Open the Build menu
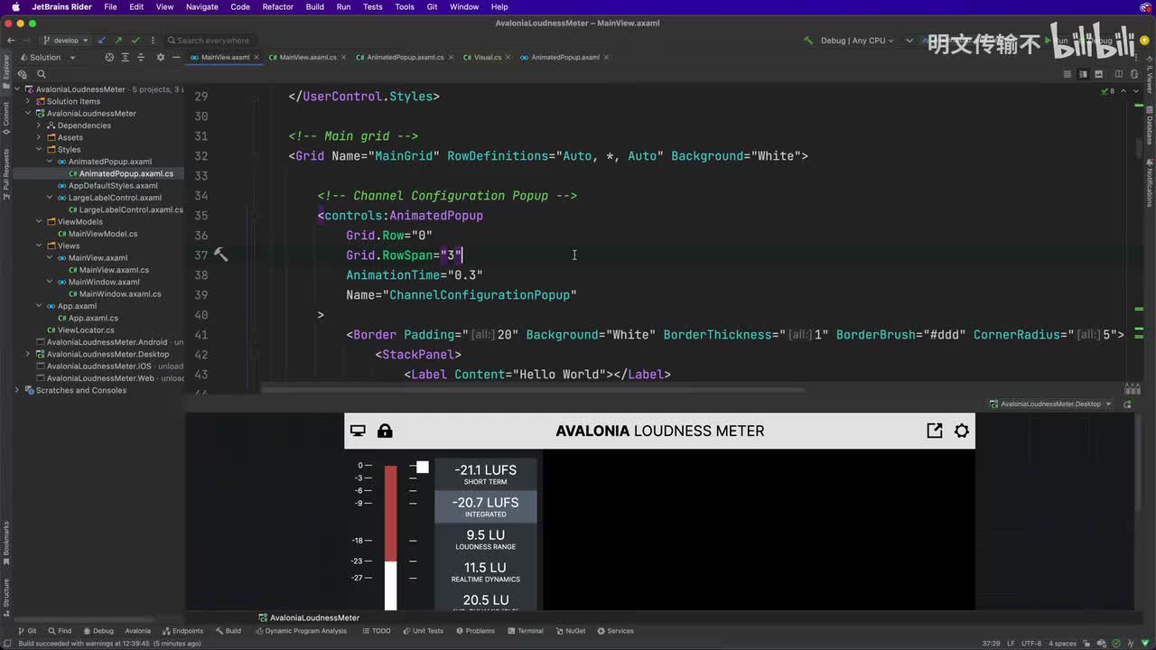Viewport: 1156px width, 650px height. [x=314, y=6]
